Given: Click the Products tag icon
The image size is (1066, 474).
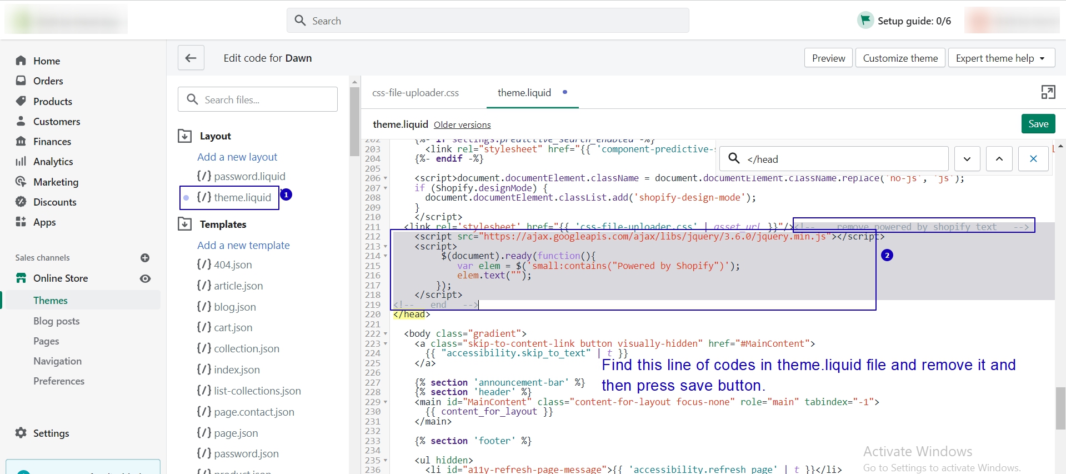Looking at the screenshot, I should 21,101.
